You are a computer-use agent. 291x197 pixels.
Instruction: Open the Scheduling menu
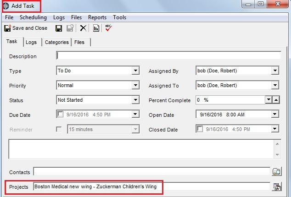33,17
